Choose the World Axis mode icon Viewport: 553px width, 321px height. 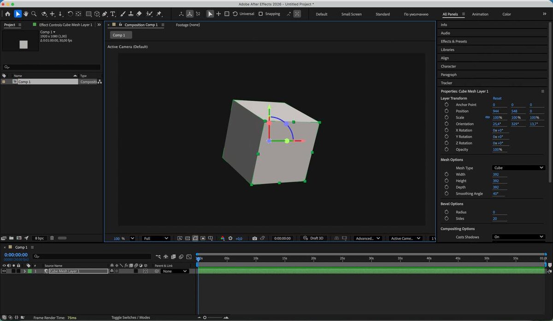(x=189, y=14)
